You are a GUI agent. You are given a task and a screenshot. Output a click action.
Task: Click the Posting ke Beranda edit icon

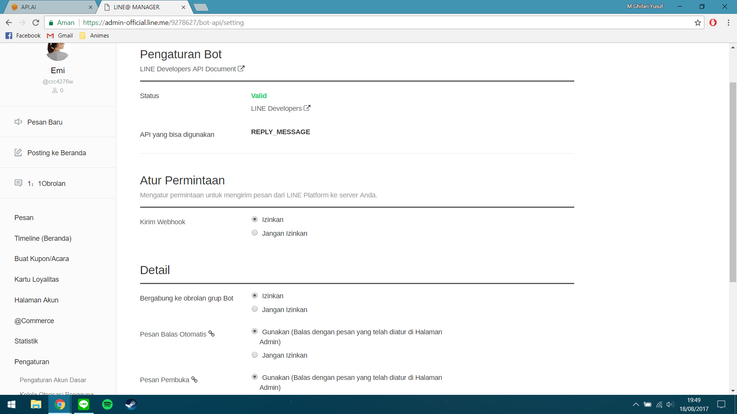tap(18, 153)
